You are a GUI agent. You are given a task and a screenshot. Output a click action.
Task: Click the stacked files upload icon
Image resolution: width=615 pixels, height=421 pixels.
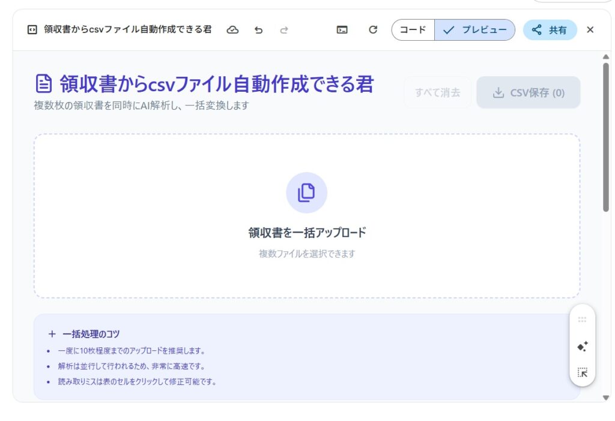pyautogui.click(x=306, y=193)
